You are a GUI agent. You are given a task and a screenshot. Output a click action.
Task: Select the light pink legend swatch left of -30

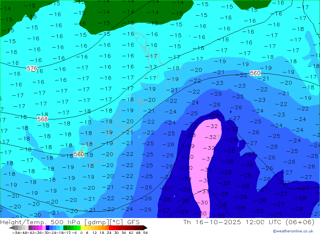(x=44, y=228)
